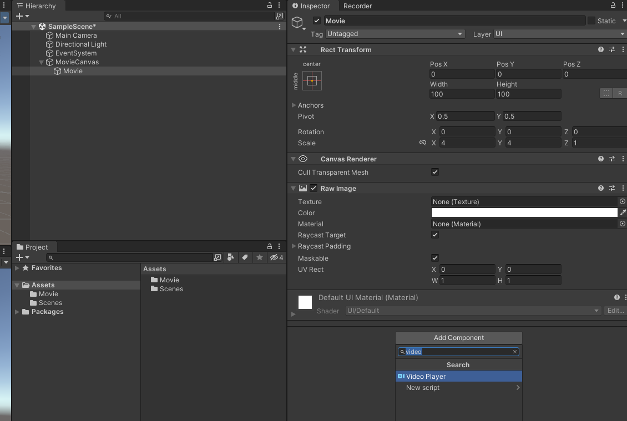Viewport: 627px width, 421px height.
Task: Open the Raw Image component presets icon
Action: point(612,188)
